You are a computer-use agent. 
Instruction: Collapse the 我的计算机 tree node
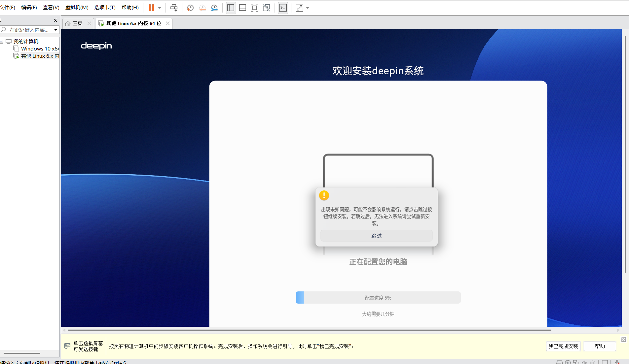[2, 42]
